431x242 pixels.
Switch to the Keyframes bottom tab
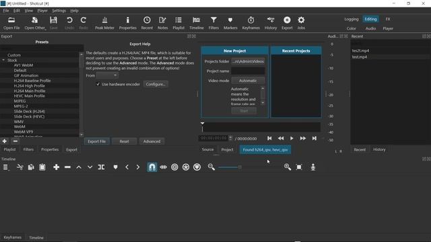[x=12, y=237]
